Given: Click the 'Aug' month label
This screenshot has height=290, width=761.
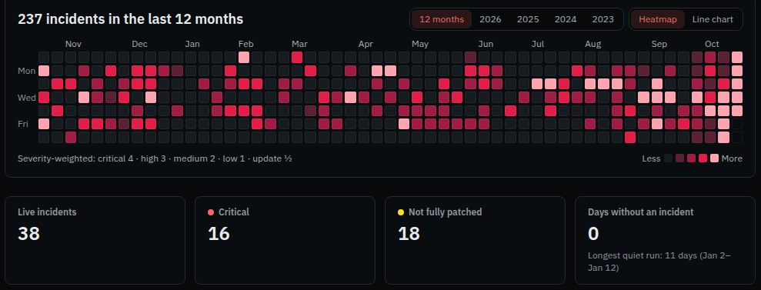Looking at the screenshot, I should point(593,44).
